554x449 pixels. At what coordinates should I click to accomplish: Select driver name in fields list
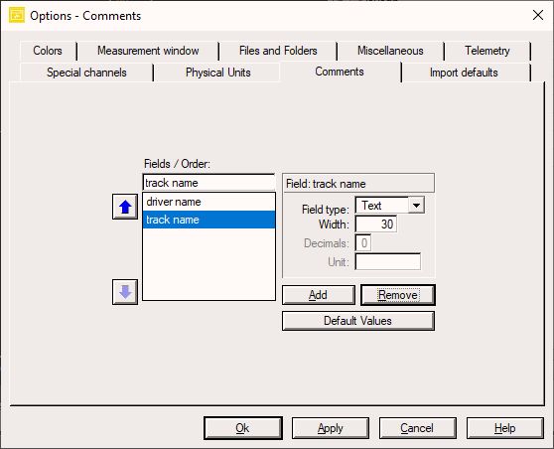click(208, 202)
